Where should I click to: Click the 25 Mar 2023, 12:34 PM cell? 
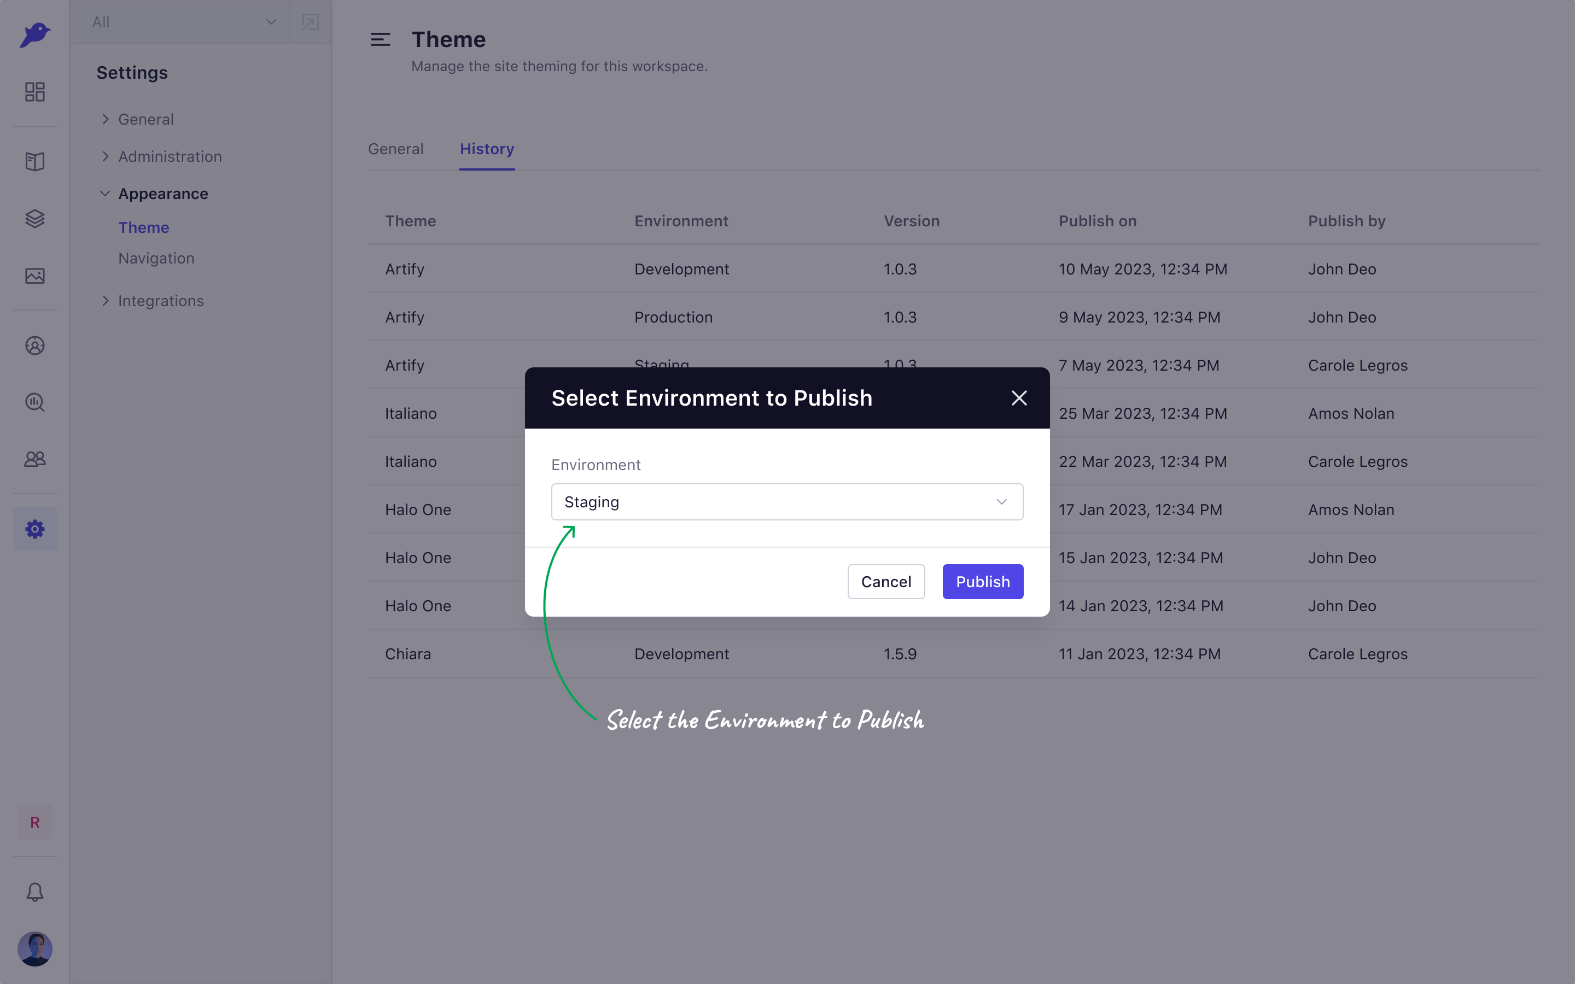(1143, 413)
